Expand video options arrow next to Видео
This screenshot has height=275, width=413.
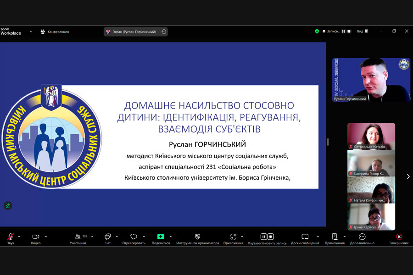[45, 237]
